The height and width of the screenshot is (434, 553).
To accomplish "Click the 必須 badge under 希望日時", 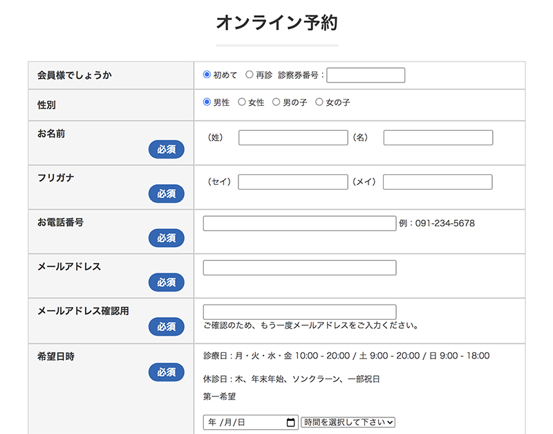I will [167, 372].
